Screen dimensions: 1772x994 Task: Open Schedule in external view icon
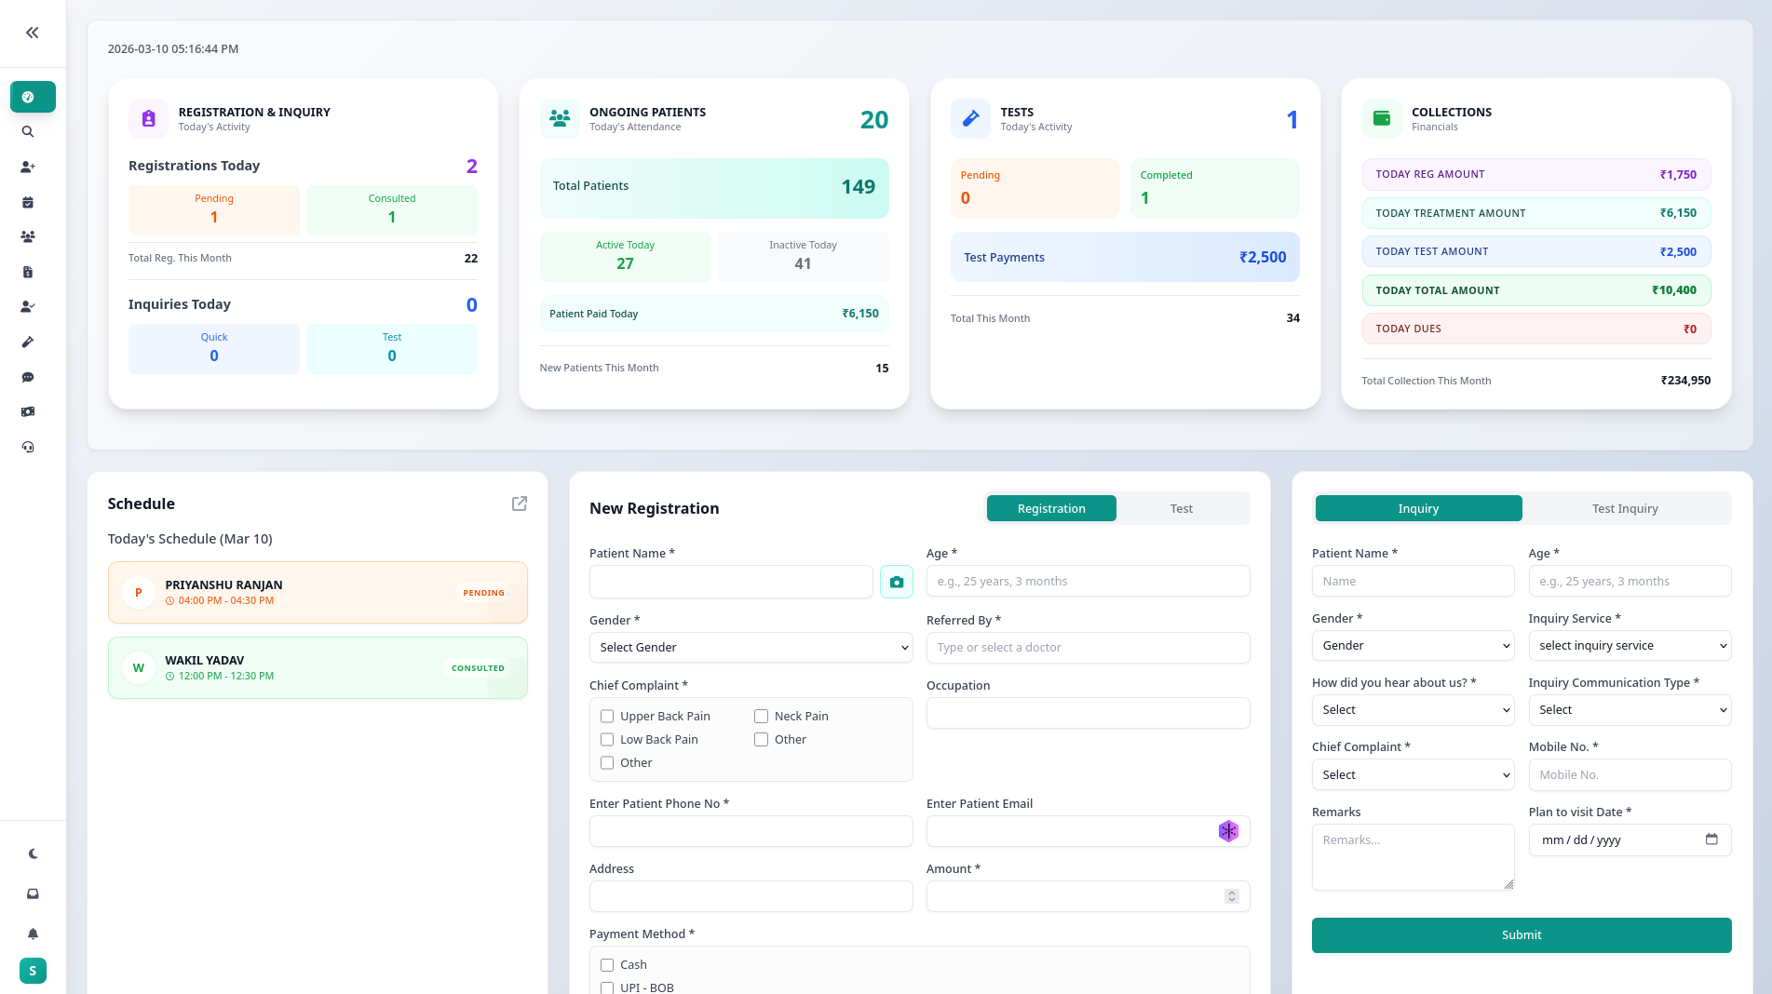click(520, 504)
